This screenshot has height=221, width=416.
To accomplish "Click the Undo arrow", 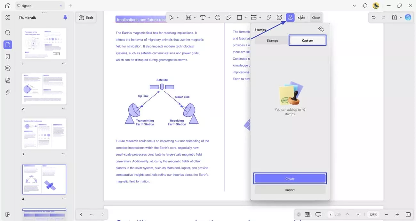I will pos(373,18).
